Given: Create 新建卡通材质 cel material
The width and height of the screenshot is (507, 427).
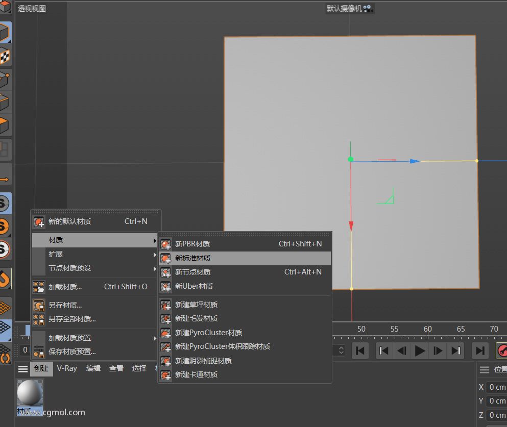Looking at the screenshot, I should [x=245, y=375].
